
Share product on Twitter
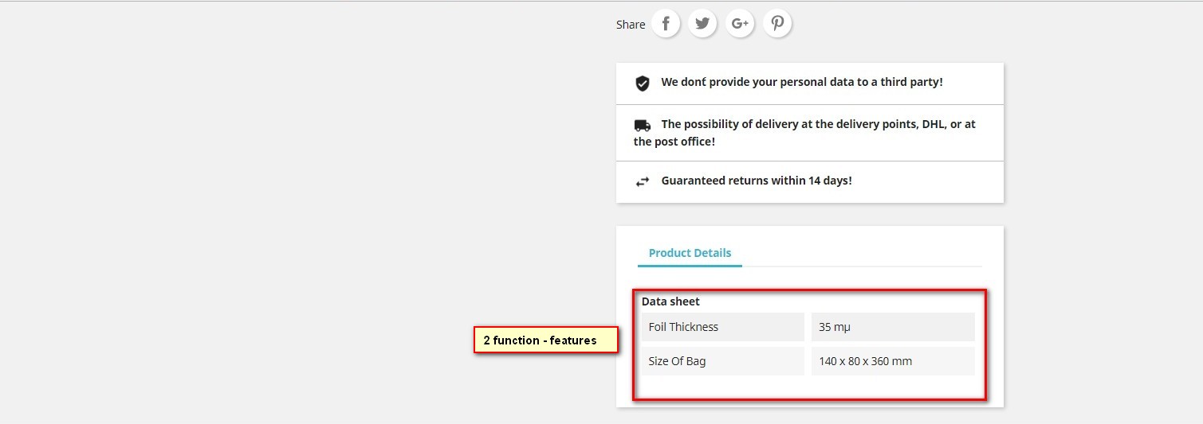pyautogui.click(x=702, y=23)
